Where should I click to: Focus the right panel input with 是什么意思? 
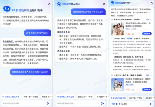(x=131, y=104)
